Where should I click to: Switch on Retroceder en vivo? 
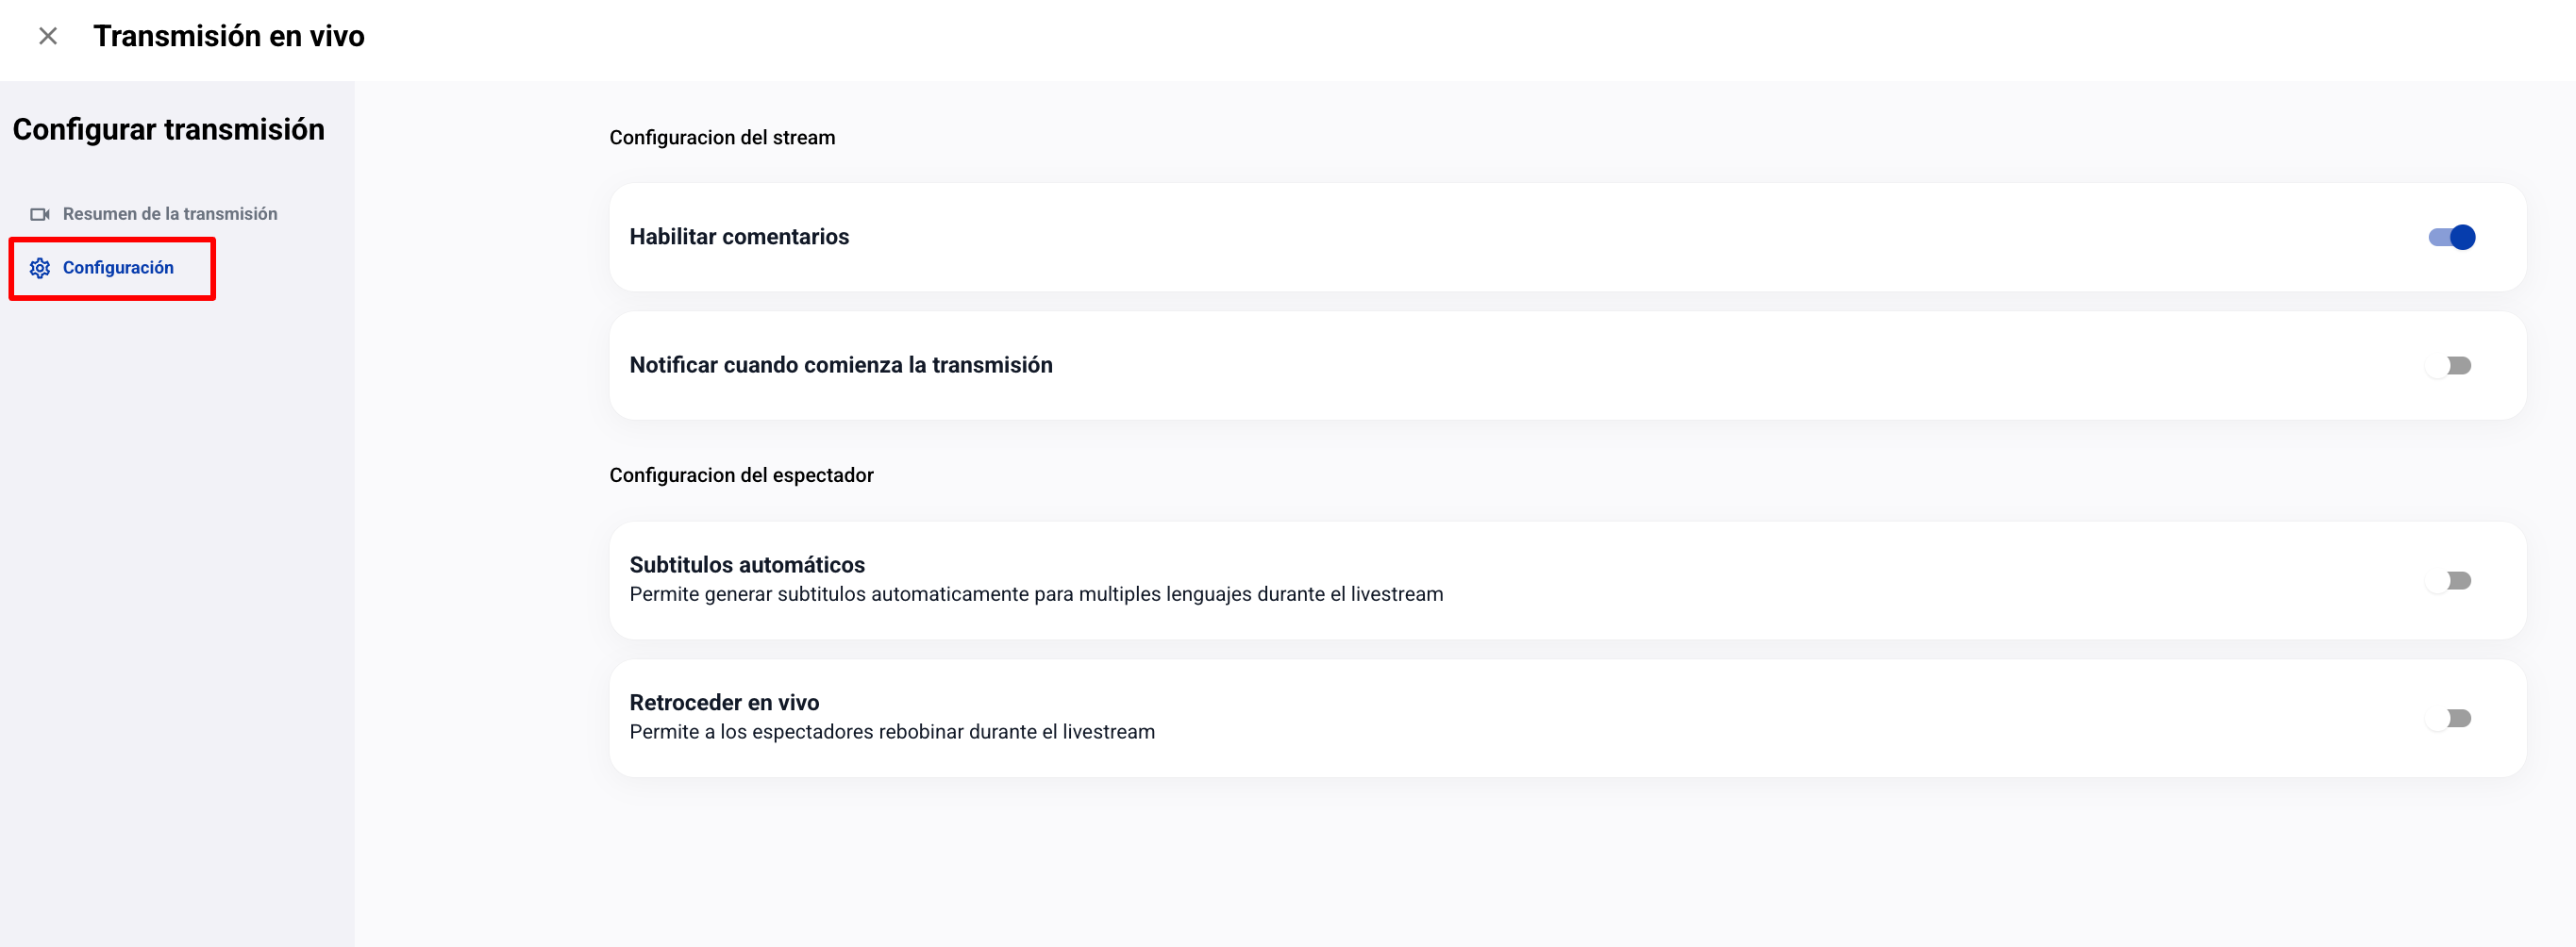(x=2449, y=718)
